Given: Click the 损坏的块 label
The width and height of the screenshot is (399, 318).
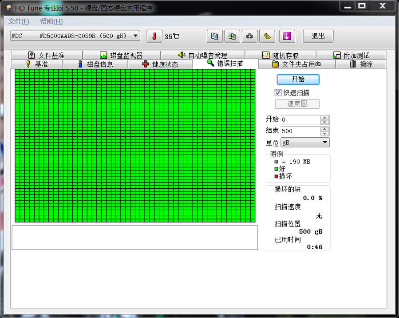Looking at the screenshot, I should point(288,189).
